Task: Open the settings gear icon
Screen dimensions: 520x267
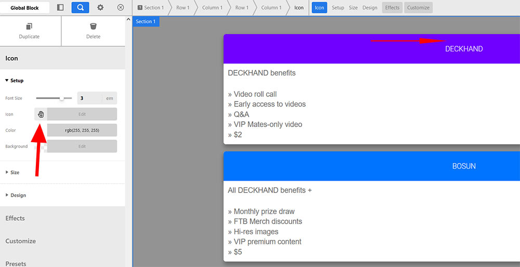Action: pyautogui.click(x=100, y=8)
